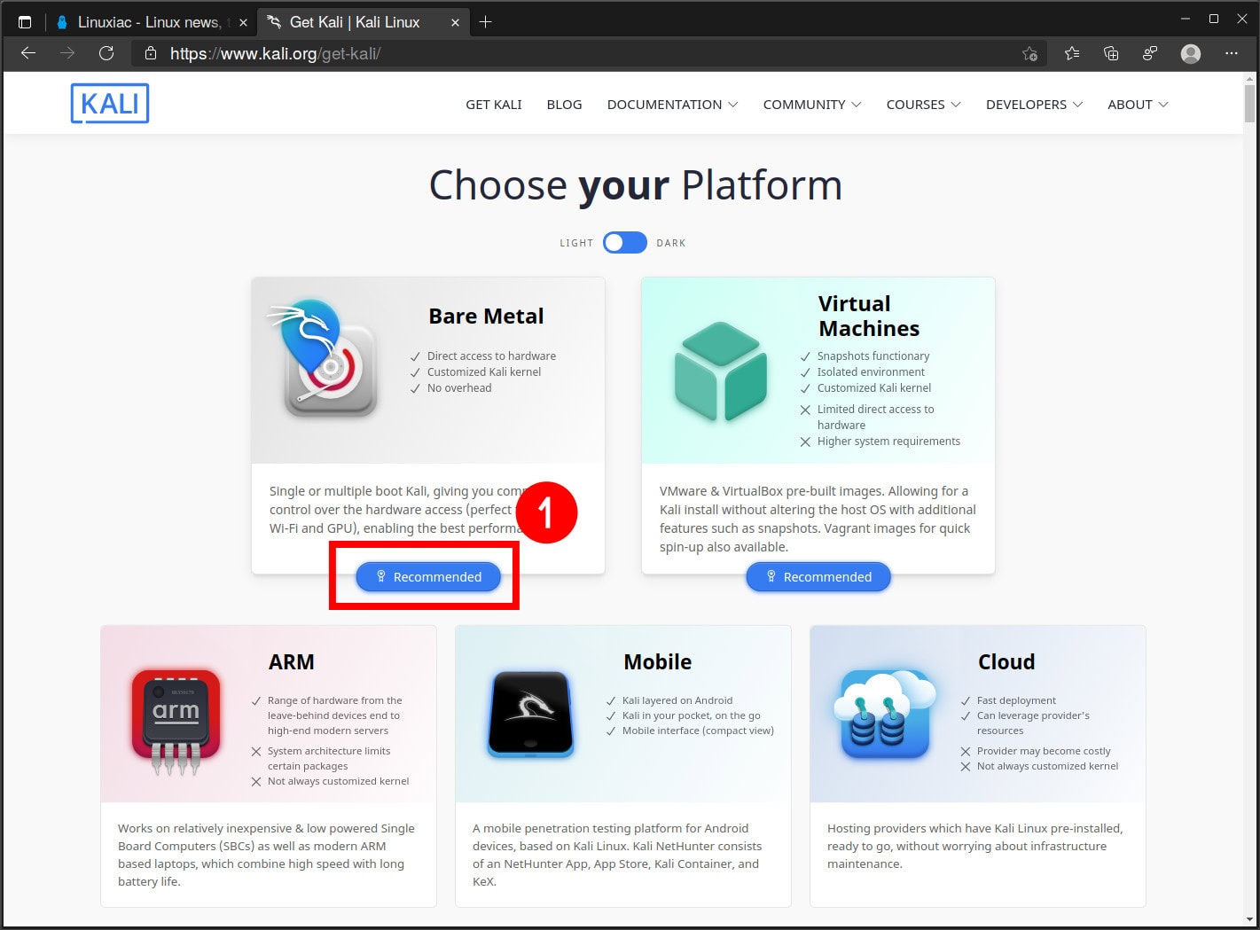Open the COMMUNITY dropdown menu
The height and width of the screenshot is (930, 1260).
click(x=811, y=105)
